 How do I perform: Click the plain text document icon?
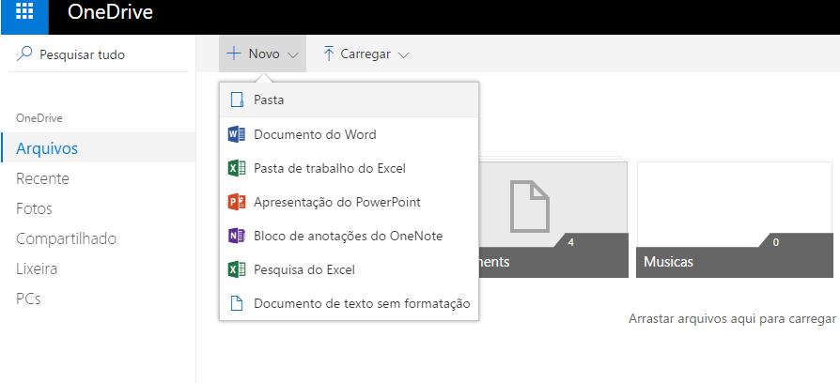[236, 304]
